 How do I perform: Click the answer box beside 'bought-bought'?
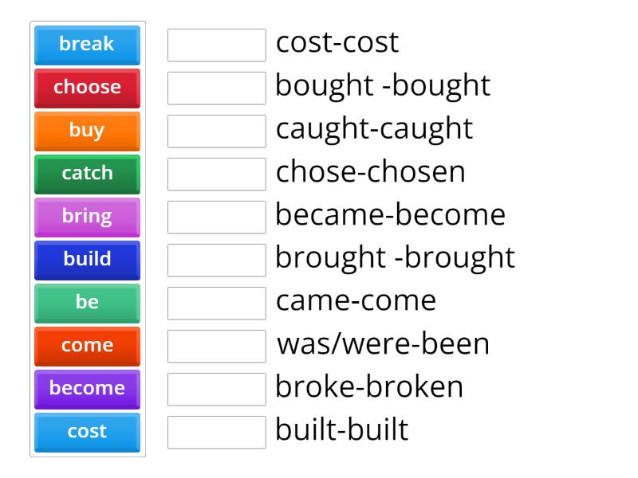pyautogui.click(x=216, y=88)
